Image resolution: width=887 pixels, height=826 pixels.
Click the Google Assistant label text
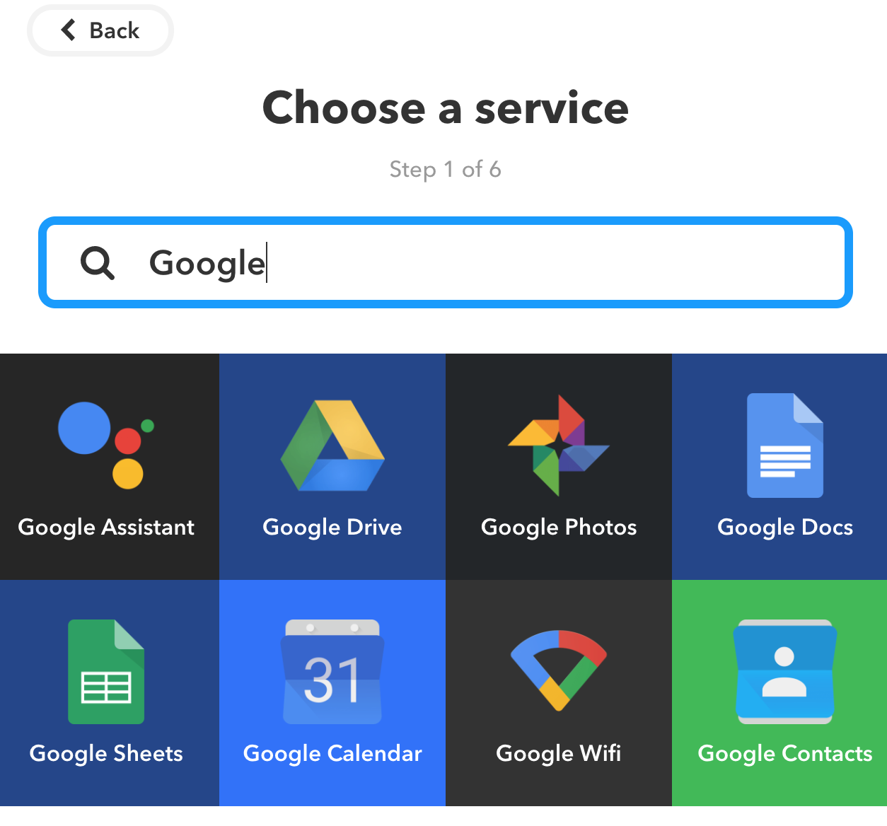[106, 528]
